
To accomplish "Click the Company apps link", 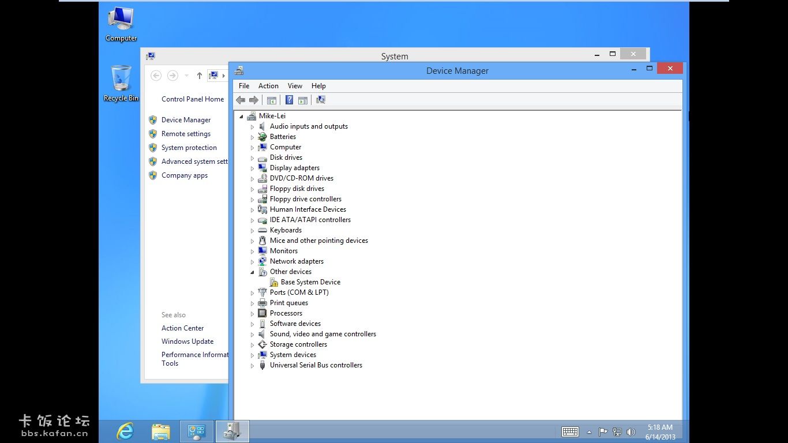I will click(185, 175).
